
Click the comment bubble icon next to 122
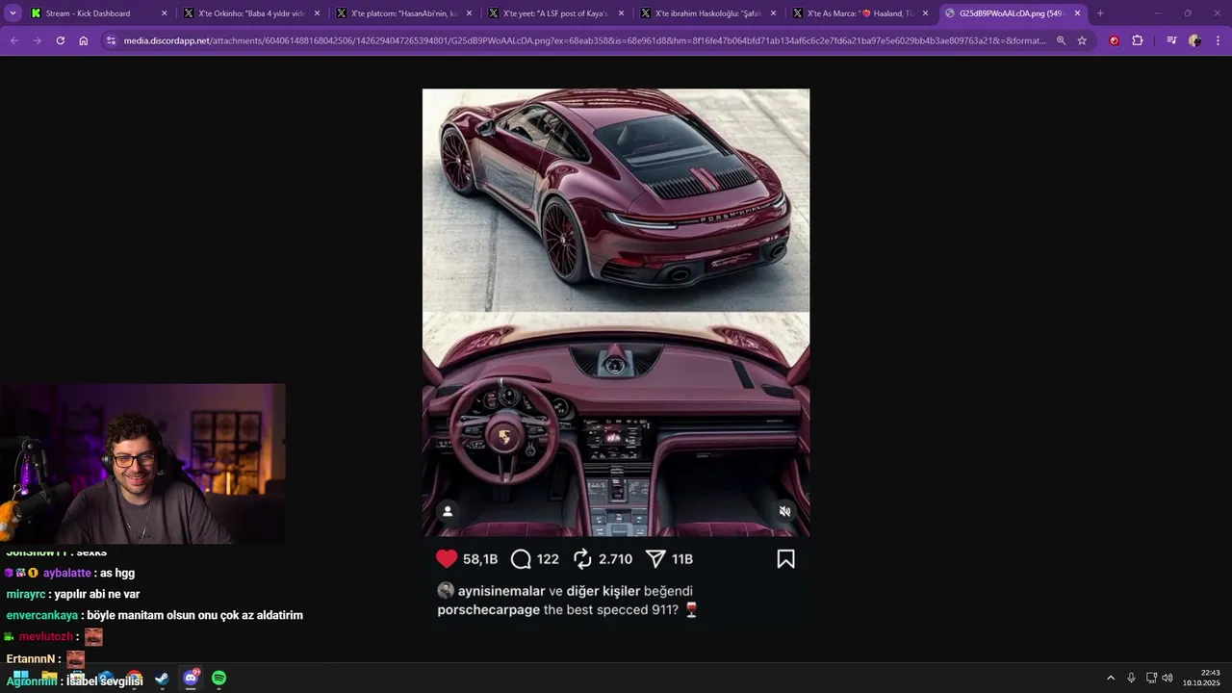pos(521,558)
